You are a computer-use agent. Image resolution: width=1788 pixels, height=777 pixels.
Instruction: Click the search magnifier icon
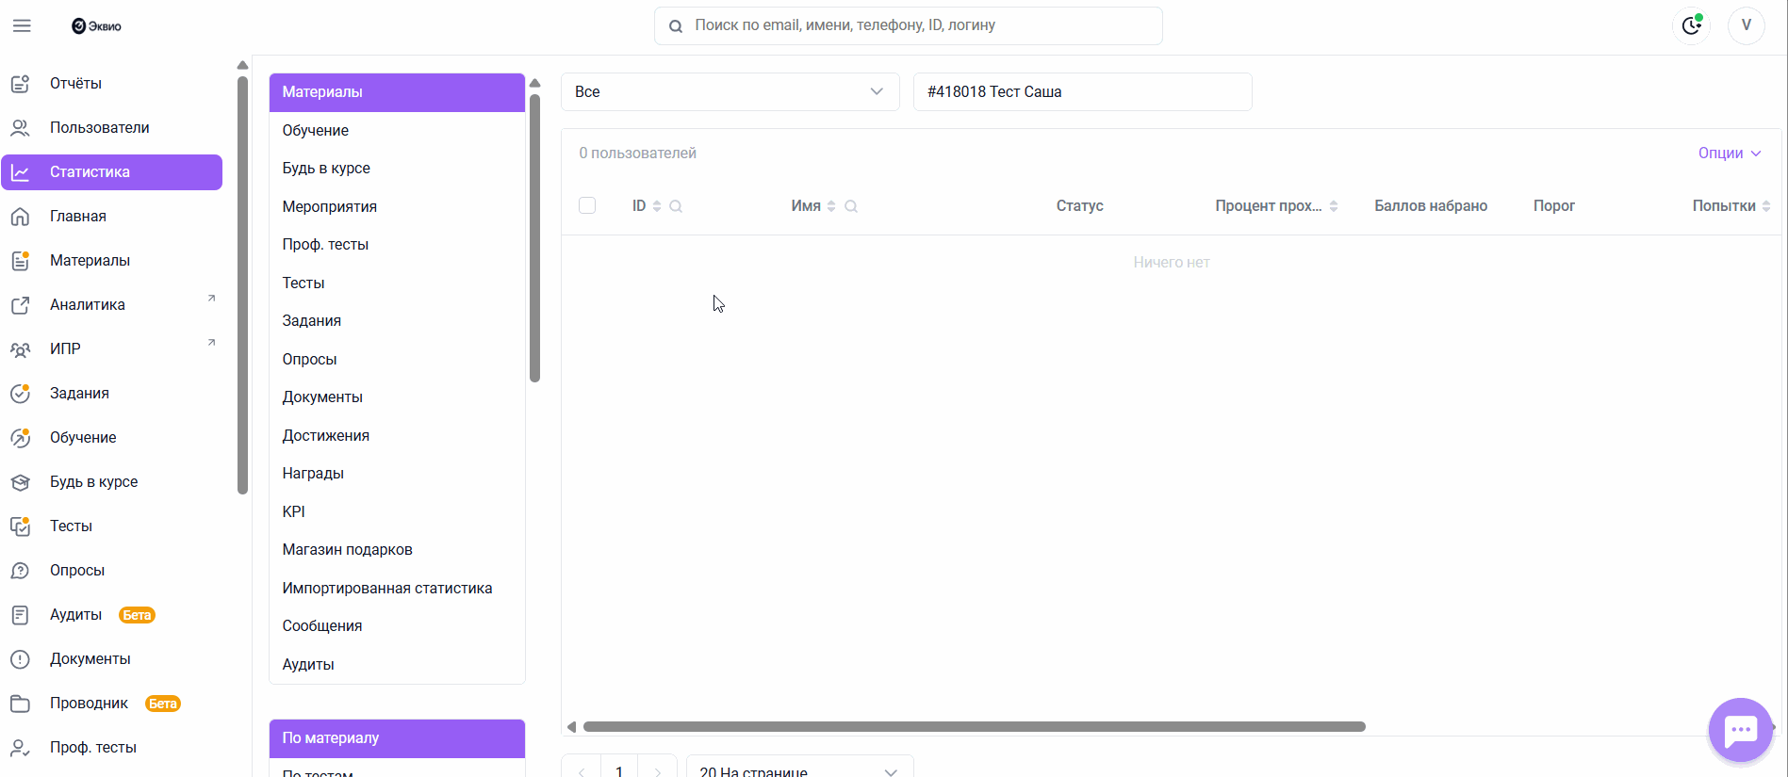[676, 26]
